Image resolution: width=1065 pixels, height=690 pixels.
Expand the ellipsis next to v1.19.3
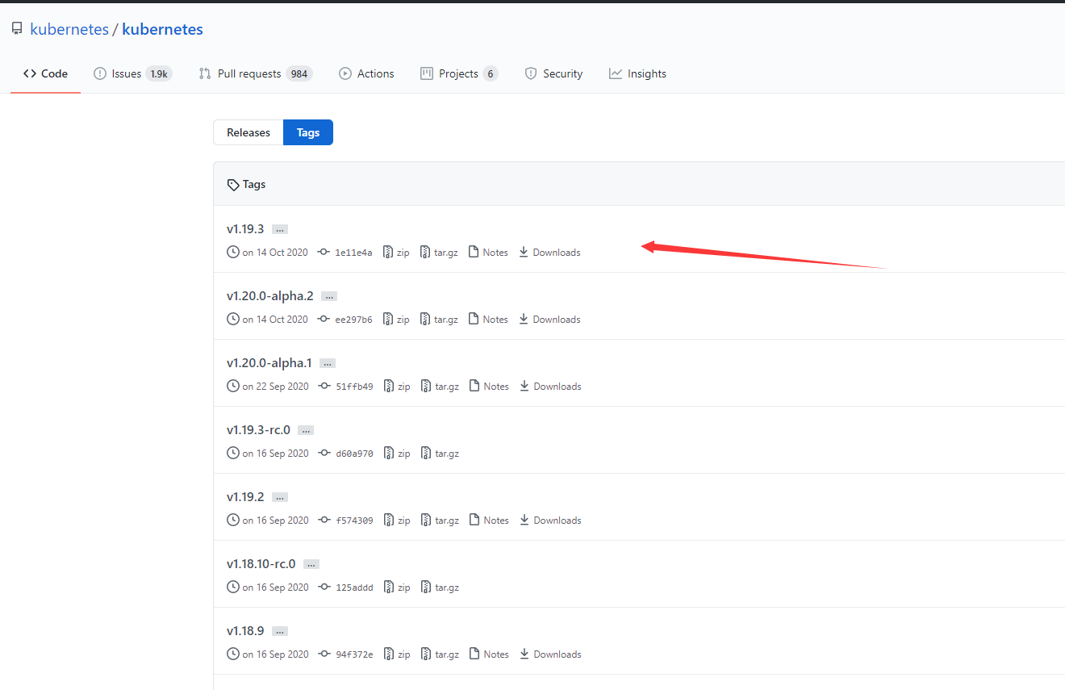pos(279,230)
